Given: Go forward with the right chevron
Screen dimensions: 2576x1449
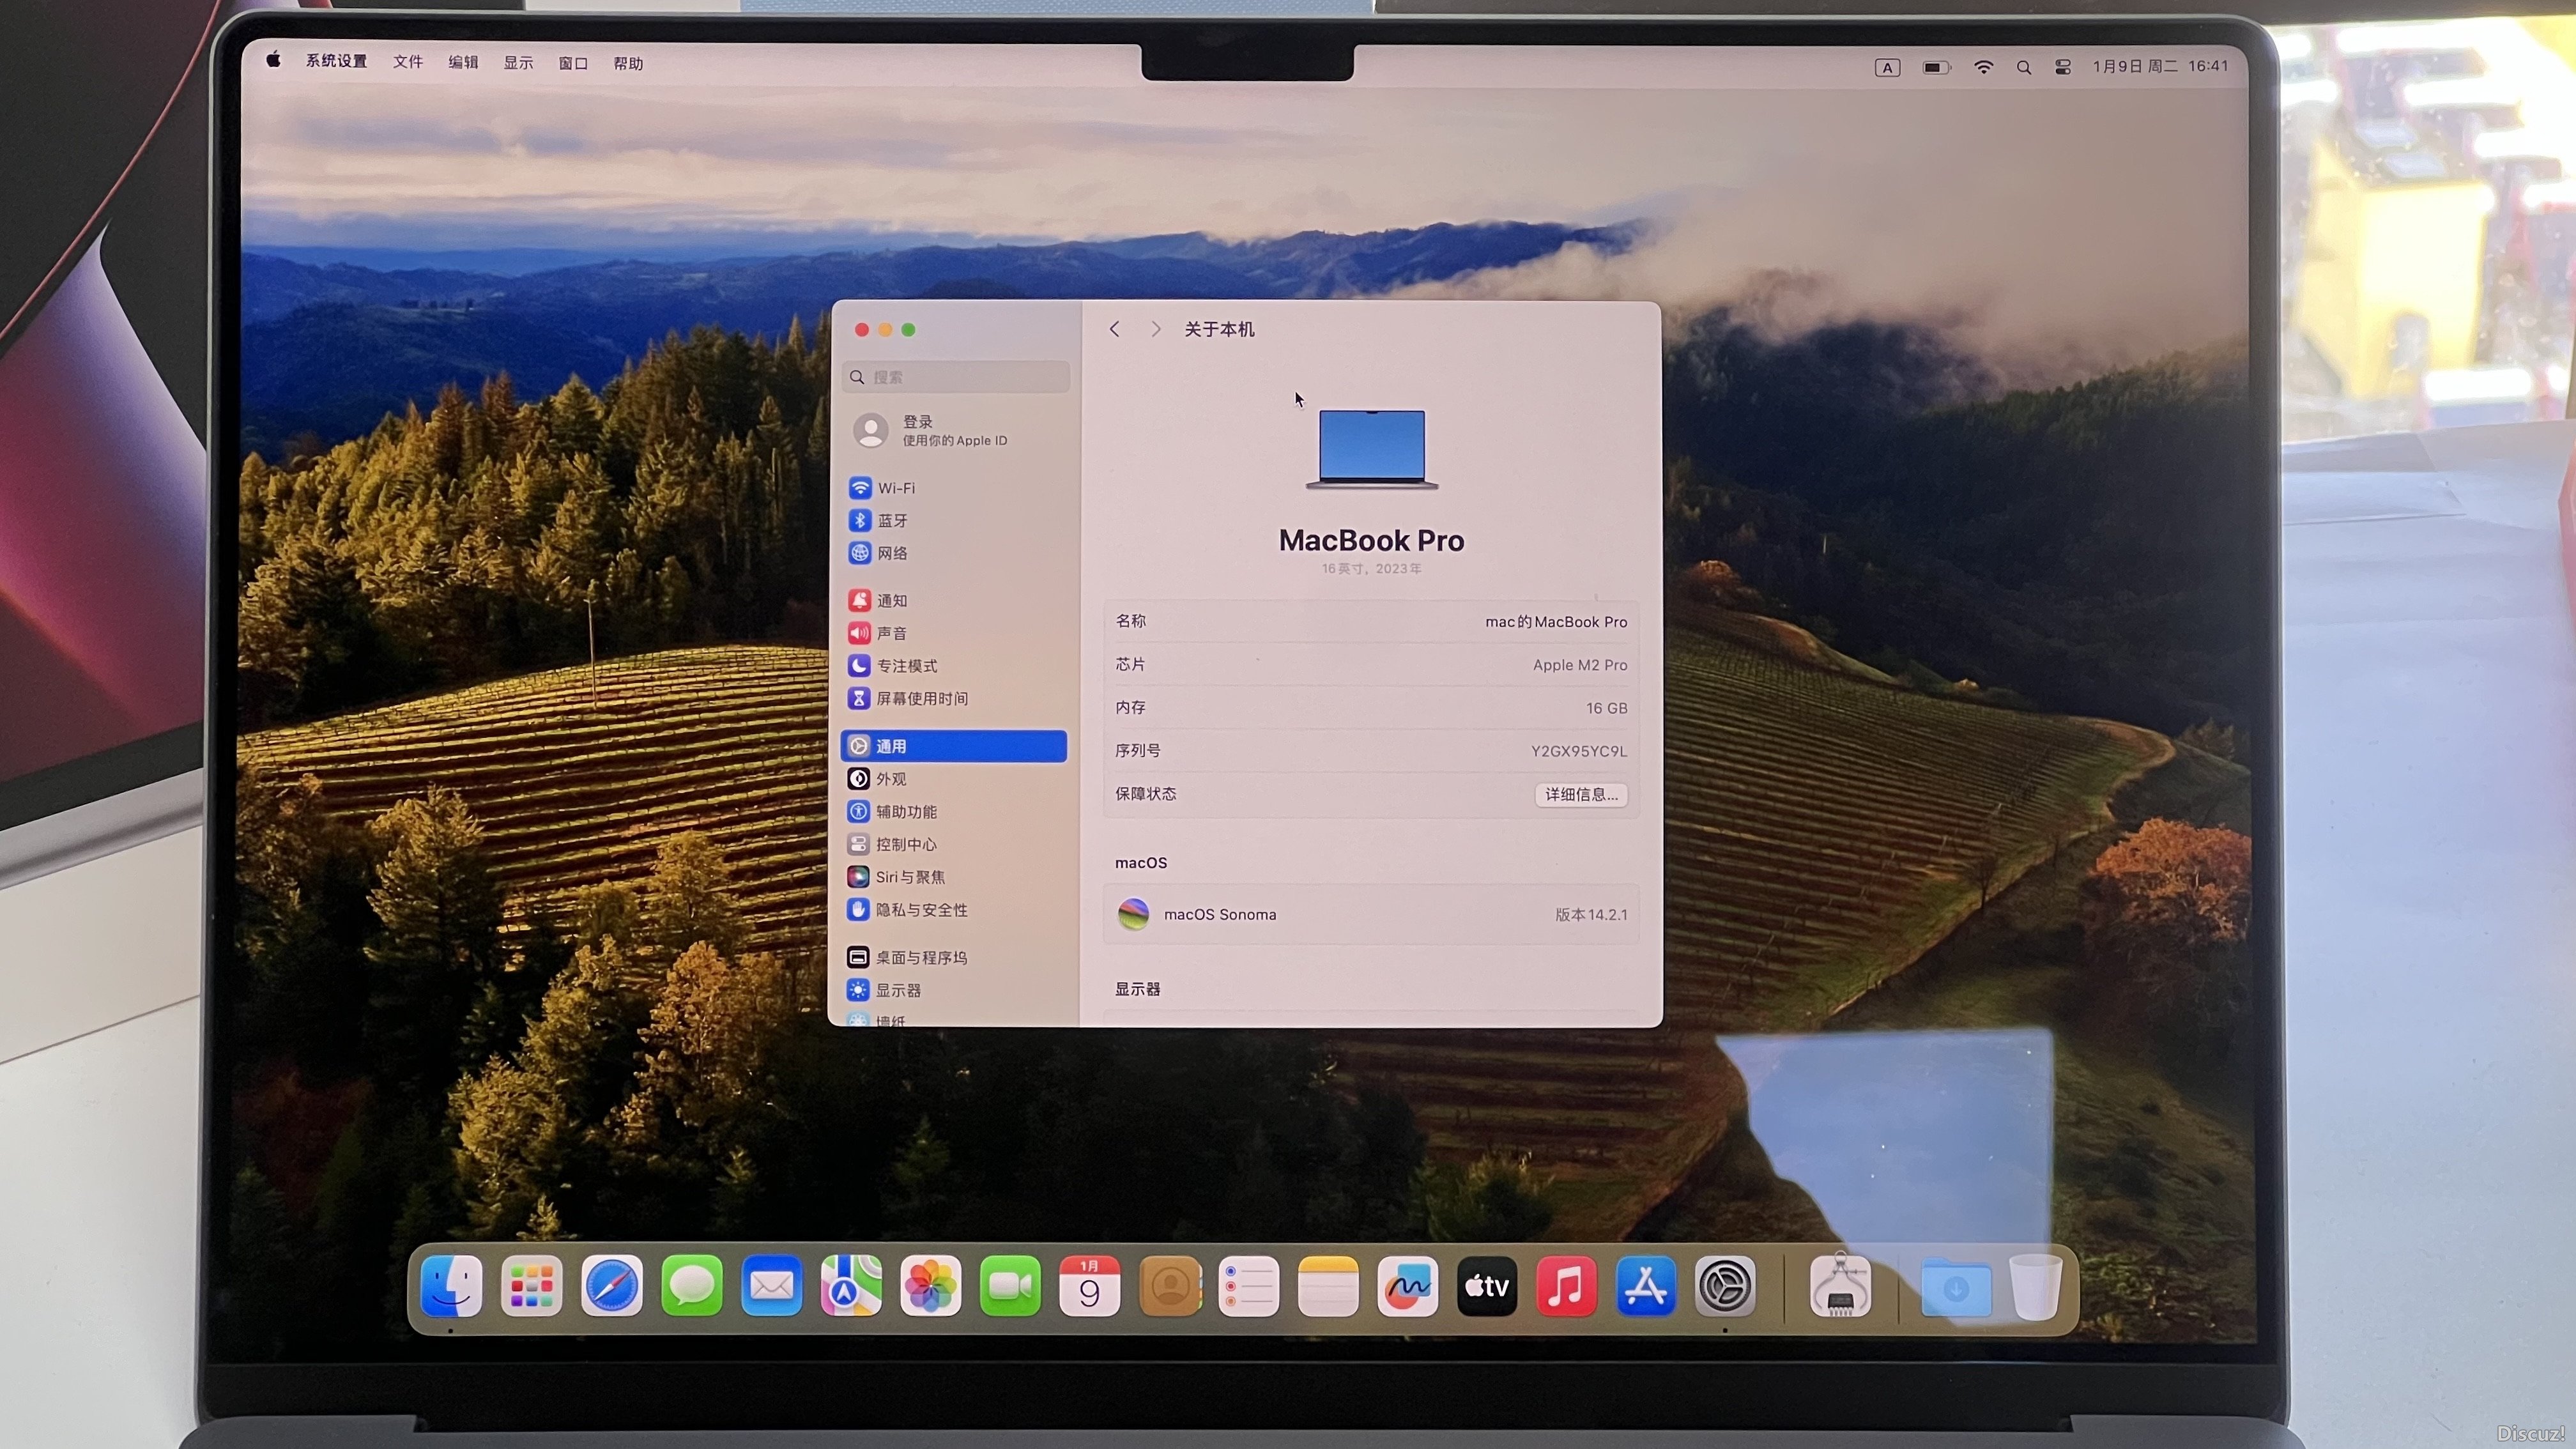Looking at the screenshot, I should click(1156, 330).
